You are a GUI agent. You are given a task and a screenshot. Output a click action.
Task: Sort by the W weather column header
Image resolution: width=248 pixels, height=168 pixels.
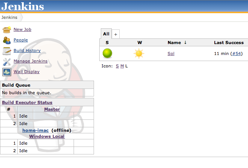(140, 43)
